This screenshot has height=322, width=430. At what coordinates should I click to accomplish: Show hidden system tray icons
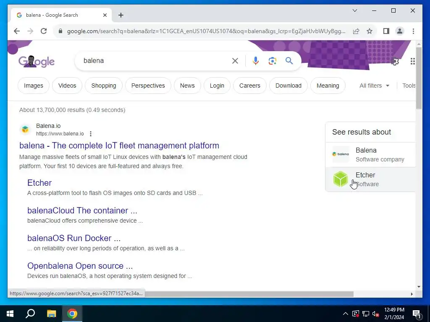coord(346,314)
